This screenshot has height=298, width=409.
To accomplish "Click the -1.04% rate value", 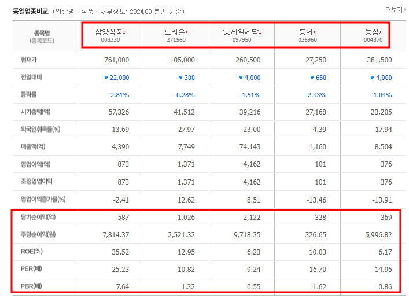I will [x=382, y=95].
